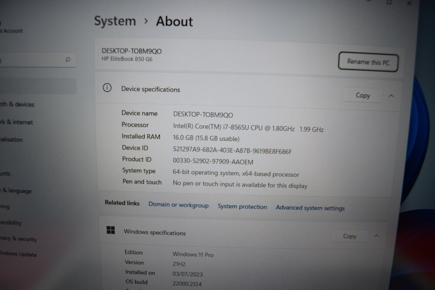The height and width of the screenshot is (290, 435).
Task: Open the Domain or workgroup link
Action: click(x=178, y=205)
